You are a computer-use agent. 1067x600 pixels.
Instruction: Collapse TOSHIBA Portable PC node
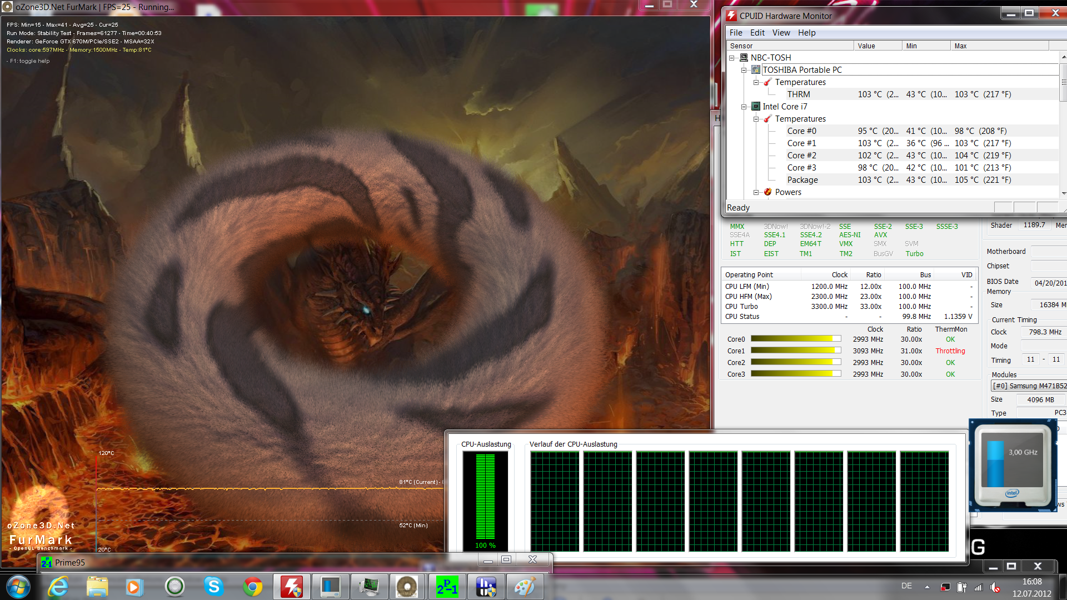[744, 70]
